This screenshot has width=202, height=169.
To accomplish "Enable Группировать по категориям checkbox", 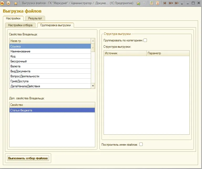I will tap(145, 40).
